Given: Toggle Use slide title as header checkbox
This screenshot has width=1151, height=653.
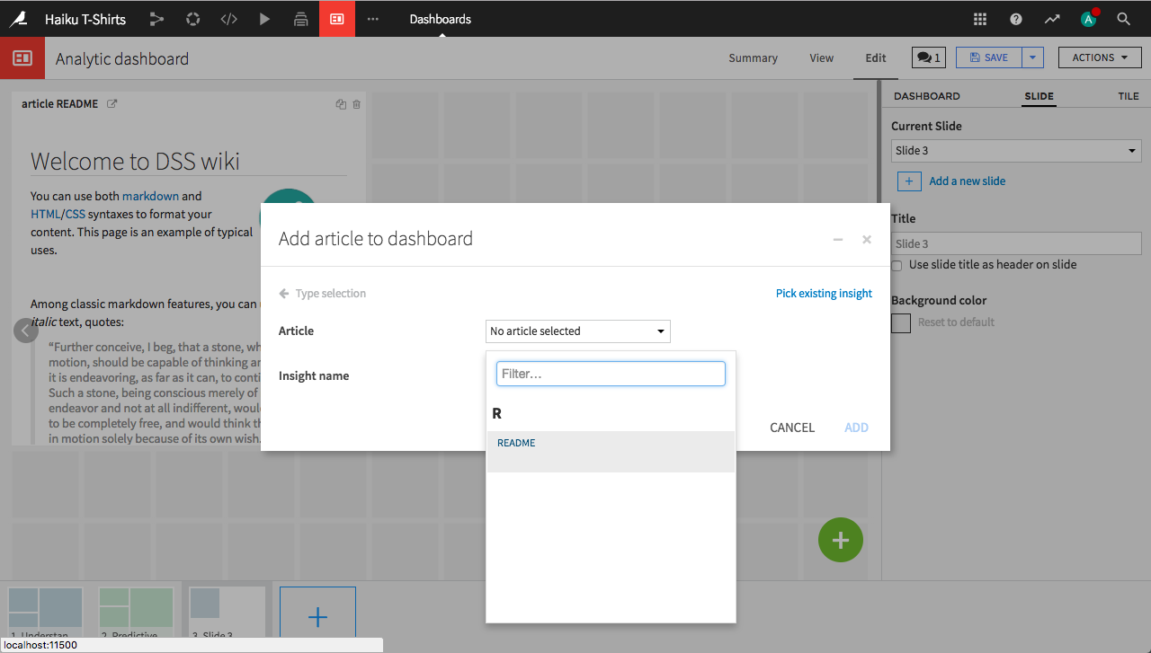Looking at the screenshot, I should [x=897, y=266].
